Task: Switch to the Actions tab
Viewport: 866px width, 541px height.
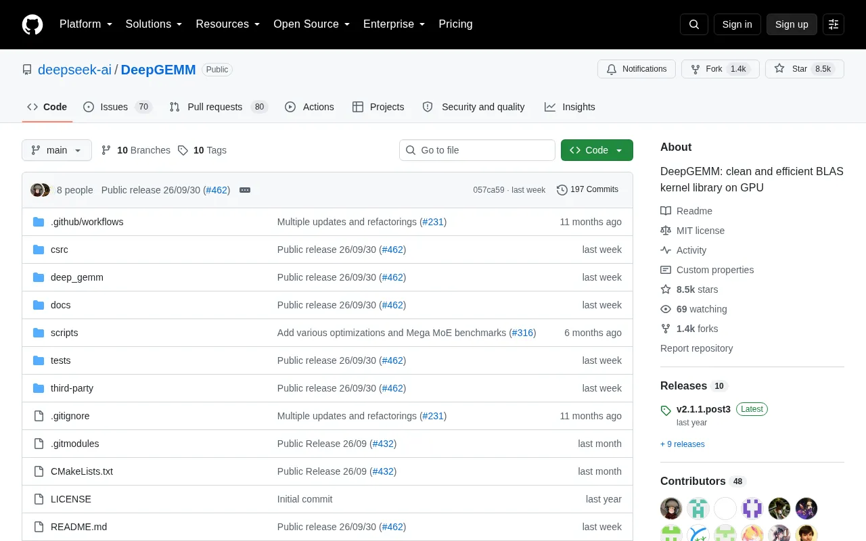Action: click(x=310, y=107)
